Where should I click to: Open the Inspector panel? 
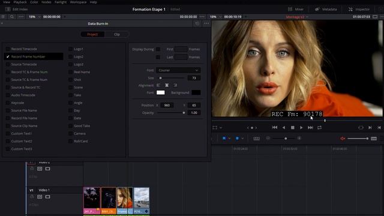click(359, 10)
